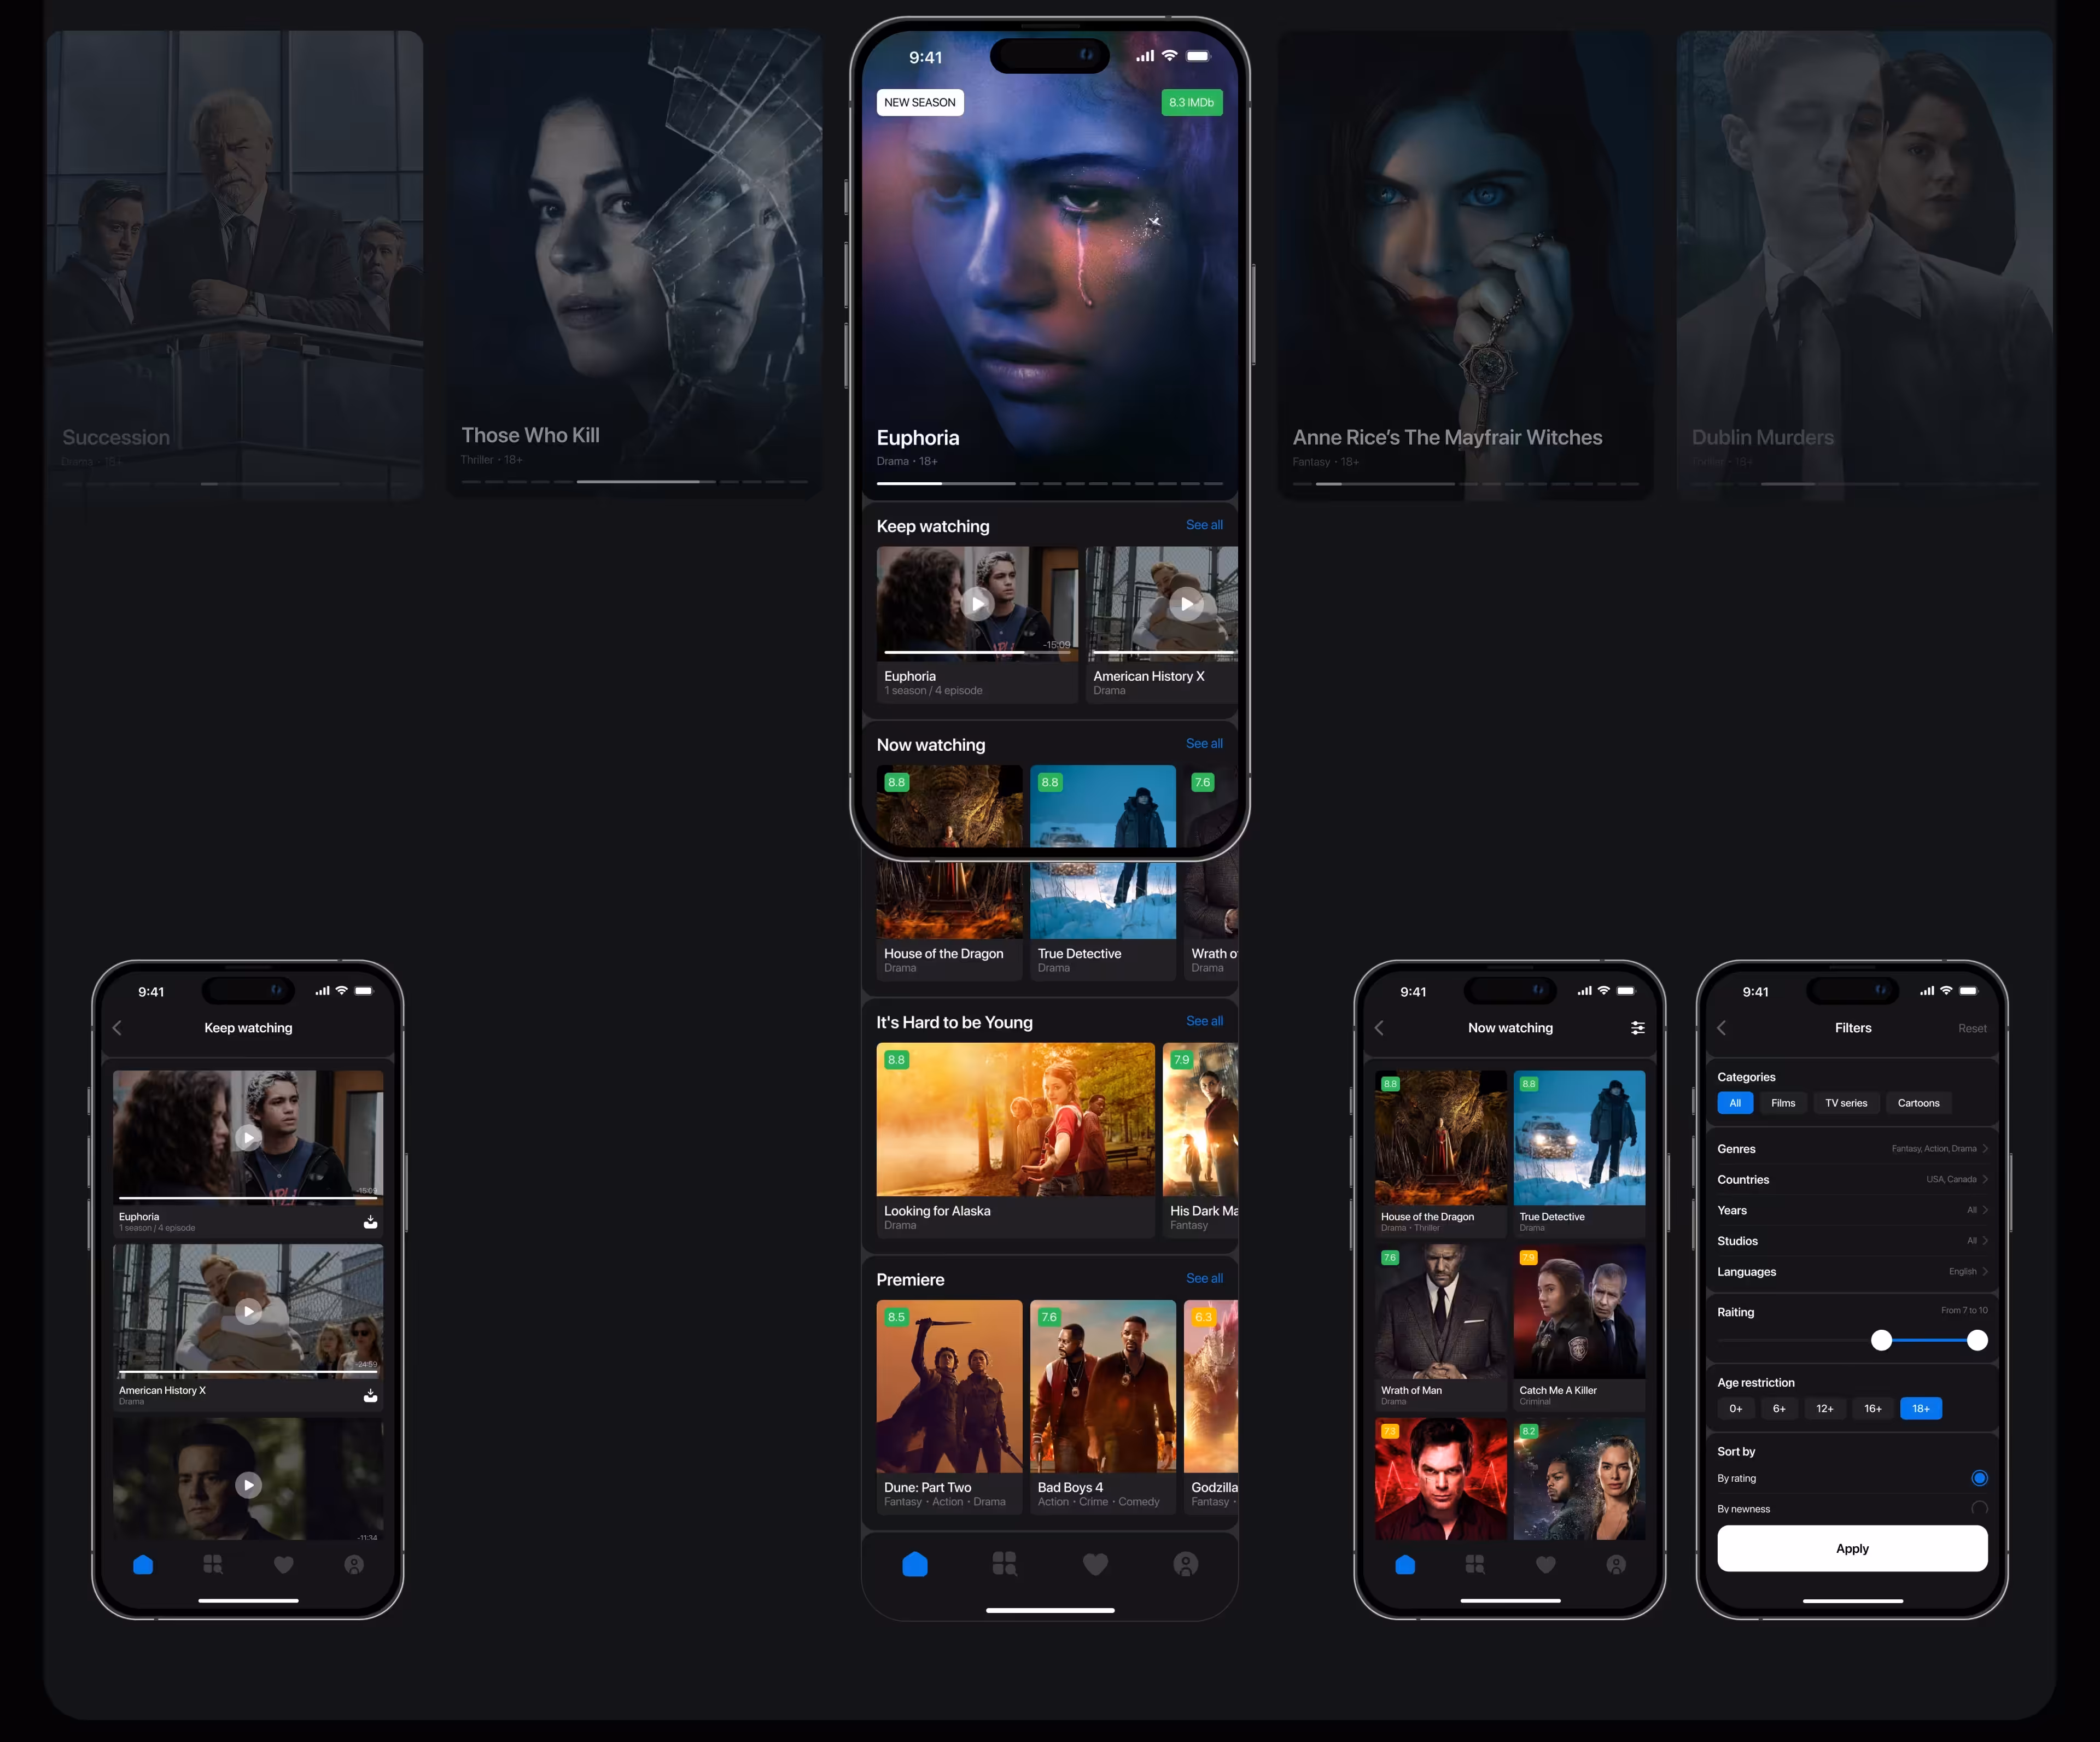Open Succession poster card

[x=234, y=265]
